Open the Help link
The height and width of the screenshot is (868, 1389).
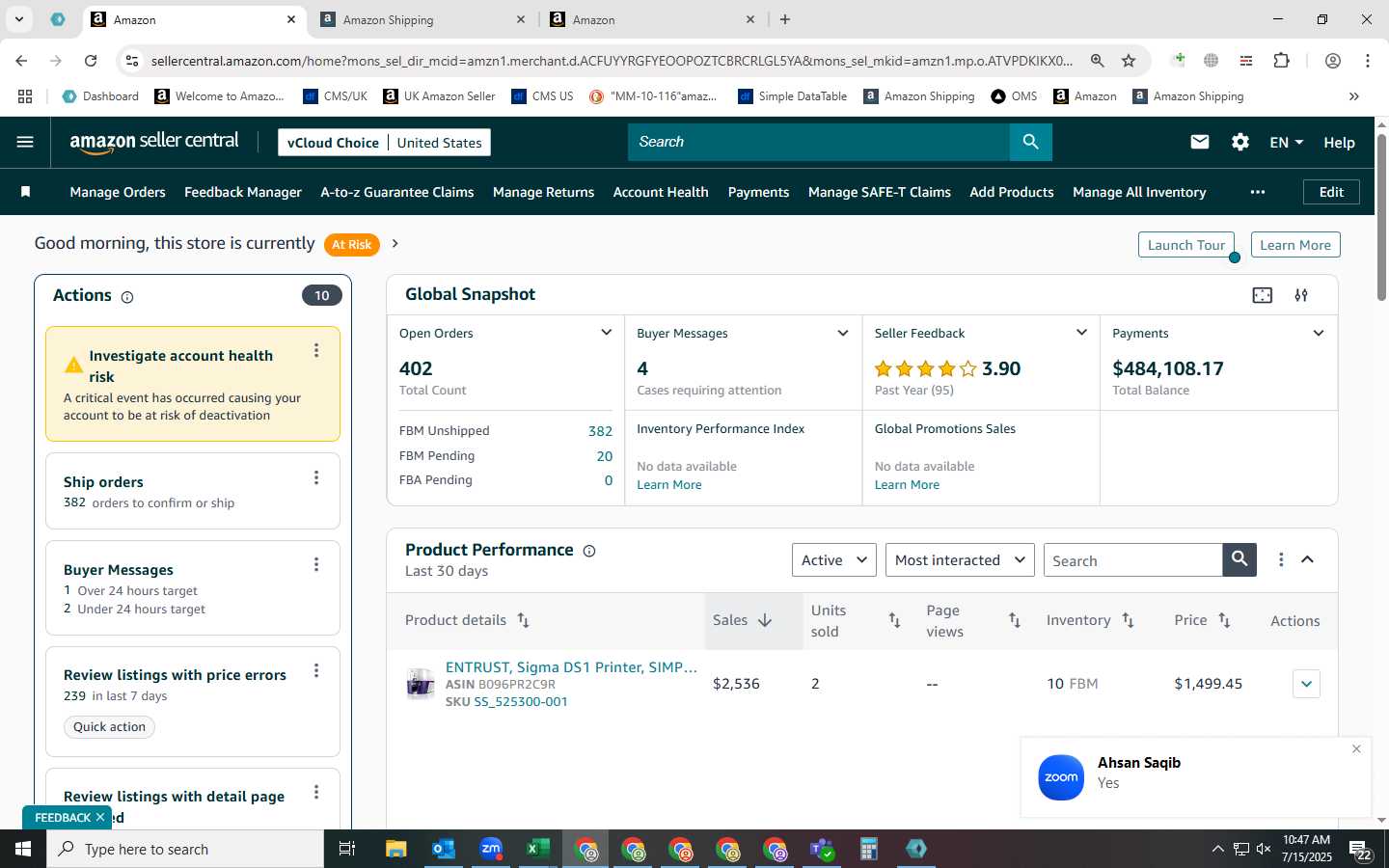pyautogui.click(x=1339, y=142)
